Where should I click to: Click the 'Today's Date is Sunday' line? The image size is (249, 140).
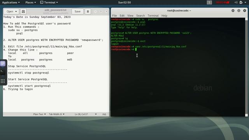pos(37,17)
